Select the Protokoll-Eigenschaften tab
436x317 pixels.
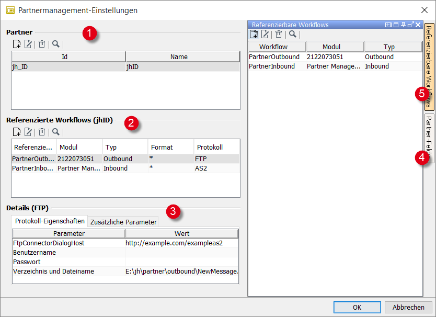point(49,221)
